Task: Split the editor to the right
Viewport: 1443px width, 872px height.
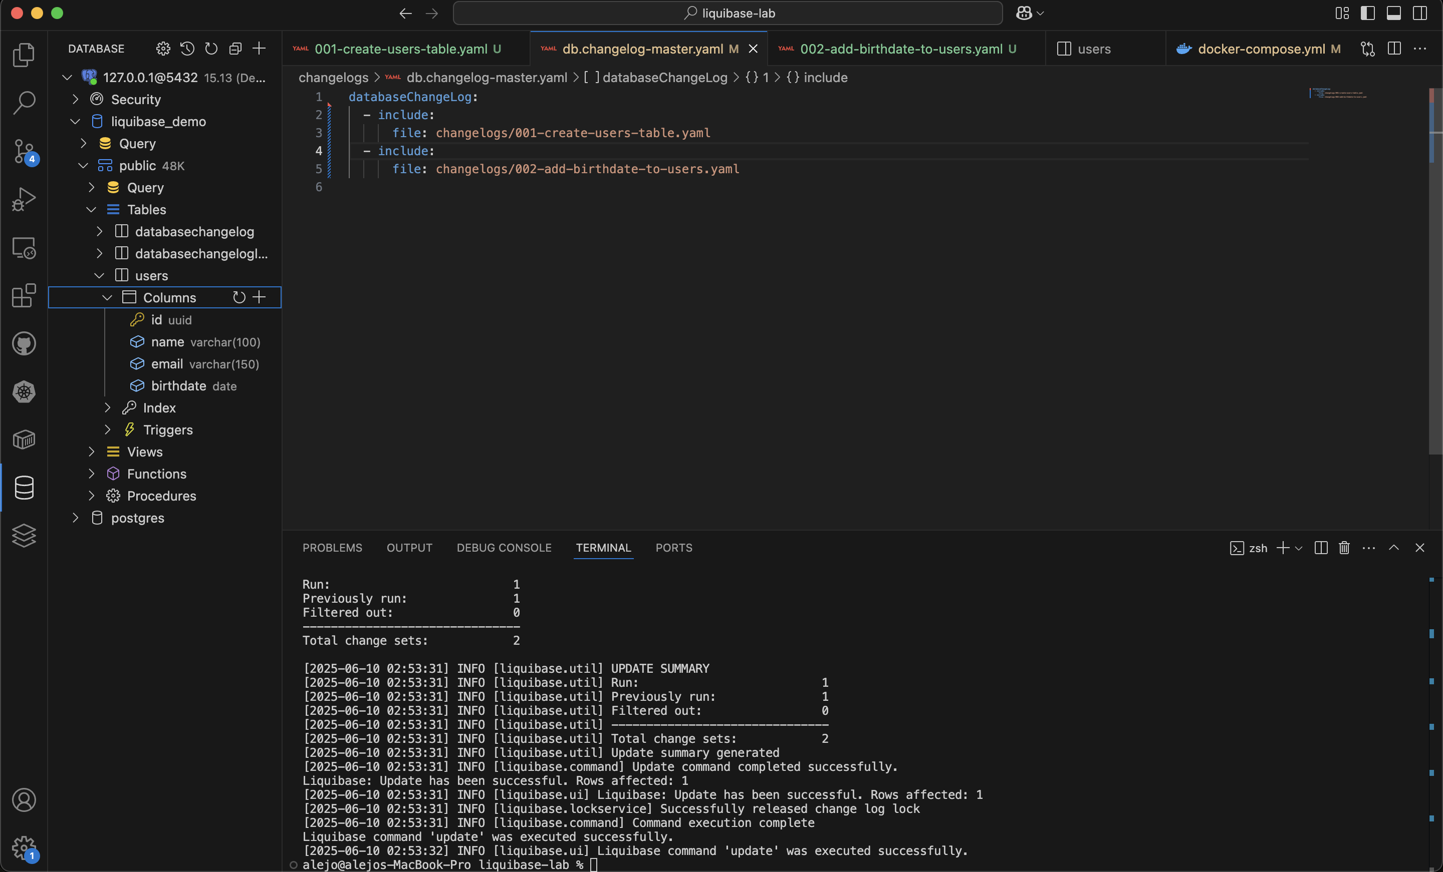Action: (1394, 49)
